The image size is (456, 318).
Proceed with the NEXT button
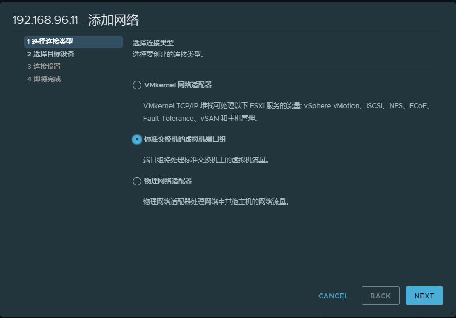(x=424, y=296)
